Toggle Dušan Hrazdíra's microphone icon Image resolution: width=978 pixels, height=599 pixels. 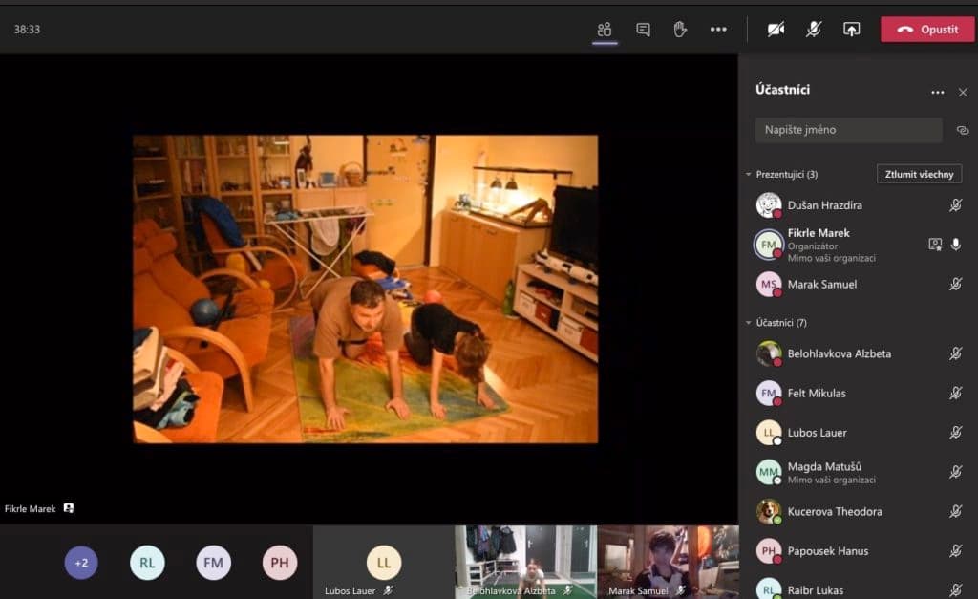click(x=955, y=205)
